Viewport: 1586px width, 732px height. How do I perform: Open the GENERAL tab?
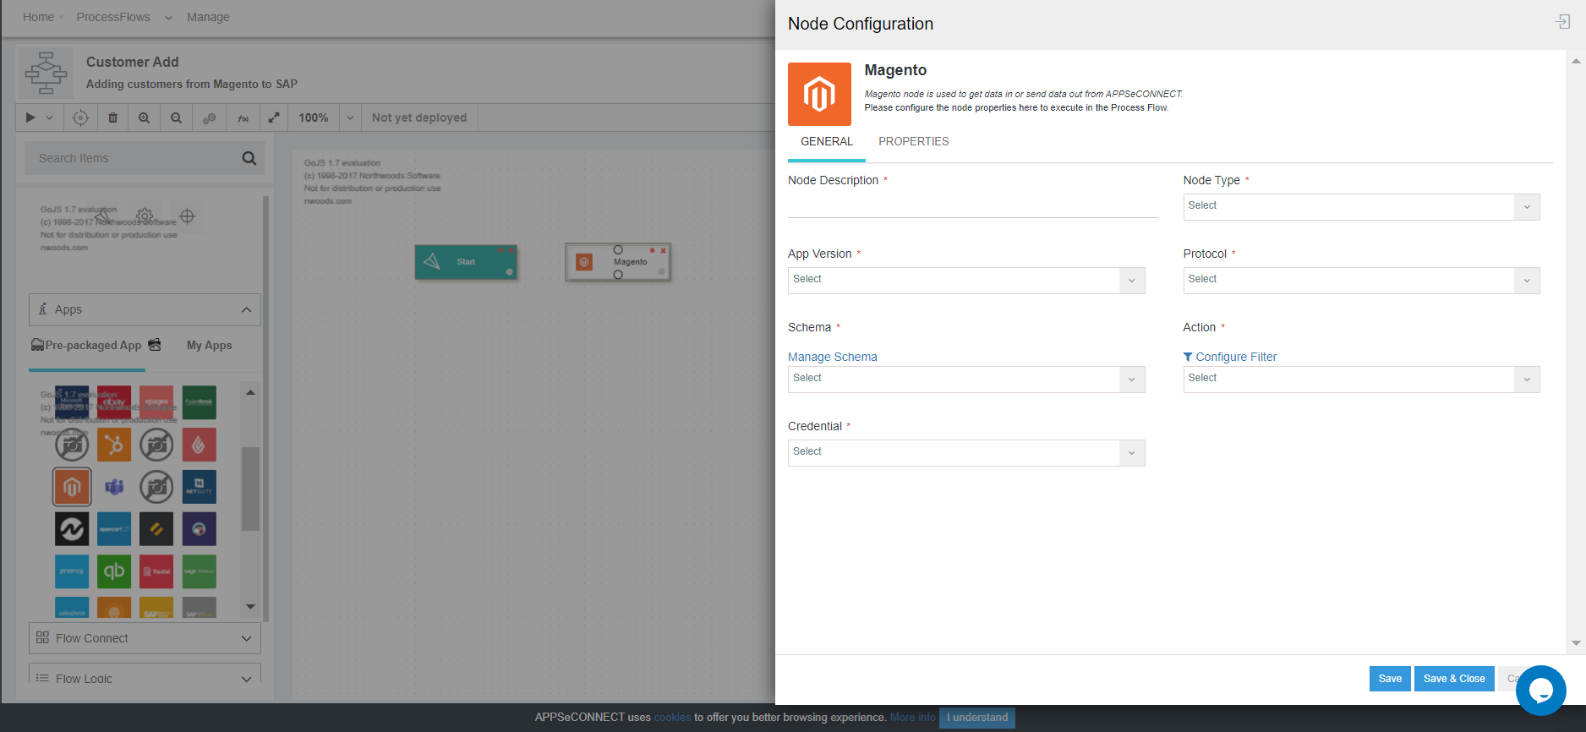click(x=827, y=141)
